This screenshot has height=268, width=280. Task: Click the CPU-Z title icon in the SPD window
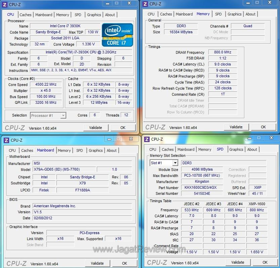pyautogui.click(x=147, y=139)
